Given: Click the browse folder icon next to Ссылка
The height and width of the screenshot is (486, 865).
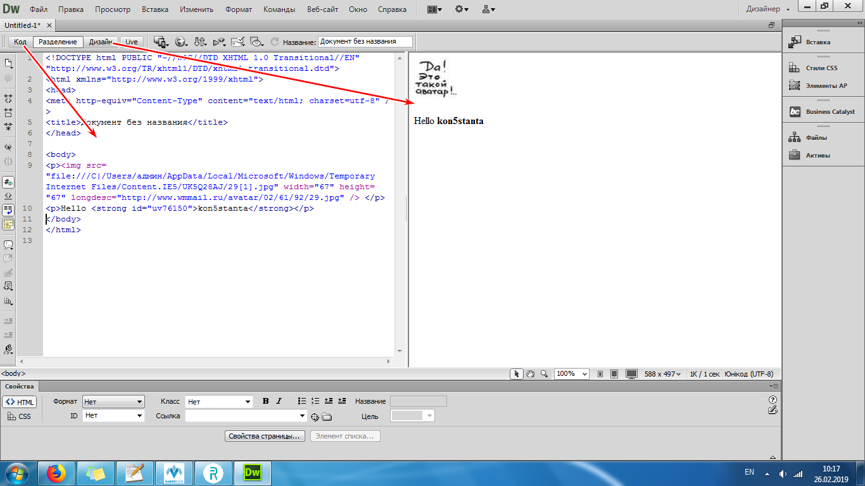Looking at the screenshot, I should (x=327, y=416).
